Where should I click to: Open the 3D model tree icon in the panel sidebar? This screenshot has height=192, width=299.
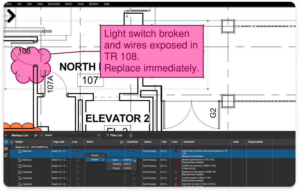tap(6, 148)
